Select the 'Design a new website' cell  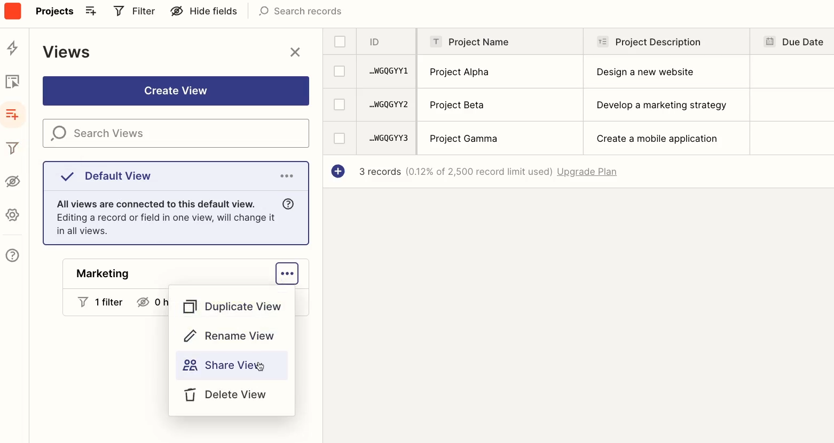666,71
